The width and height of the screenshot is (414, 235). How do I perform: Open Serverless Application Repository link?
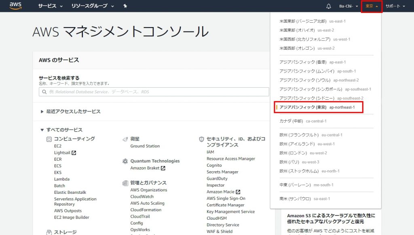pos(75,201)
